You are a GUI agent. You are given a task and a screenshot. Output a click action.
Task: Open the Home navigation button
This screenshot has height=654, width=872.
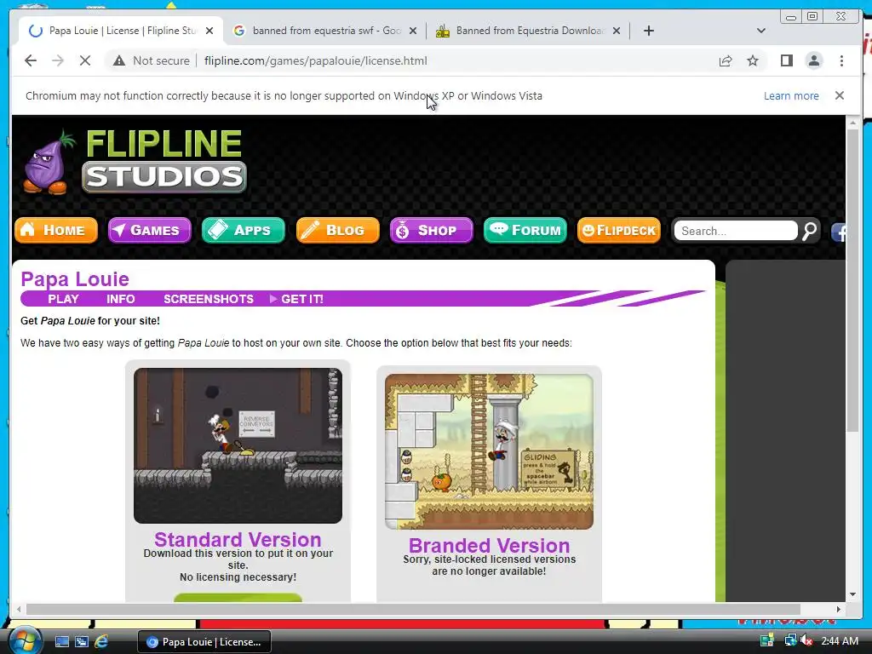click(56, 230)
